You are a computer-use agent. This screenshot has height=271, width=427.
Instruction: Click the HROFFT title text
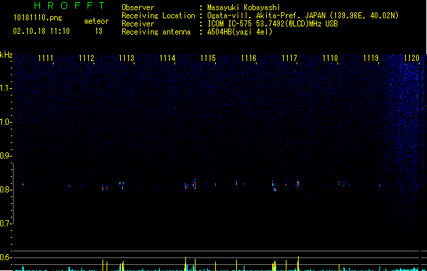pyautogui.click(x=69, y=5)
